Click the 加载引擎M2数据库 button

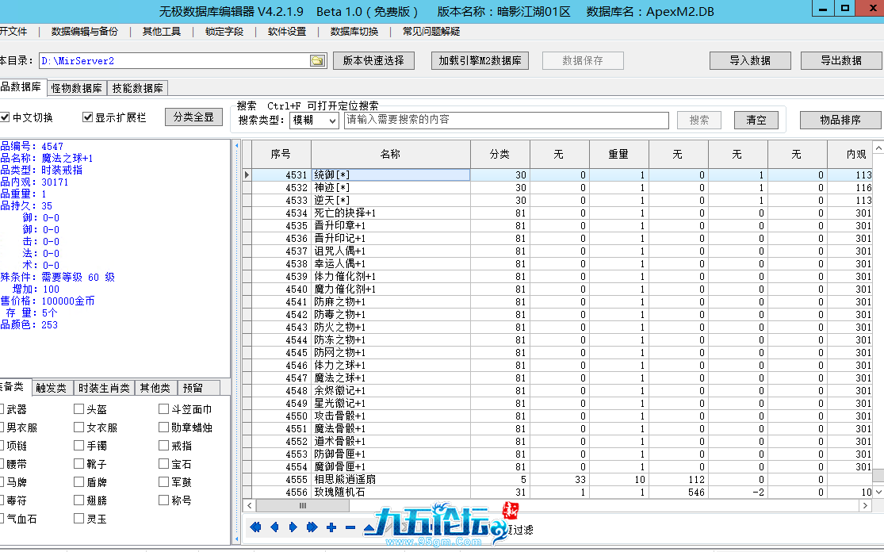[480, 60]
